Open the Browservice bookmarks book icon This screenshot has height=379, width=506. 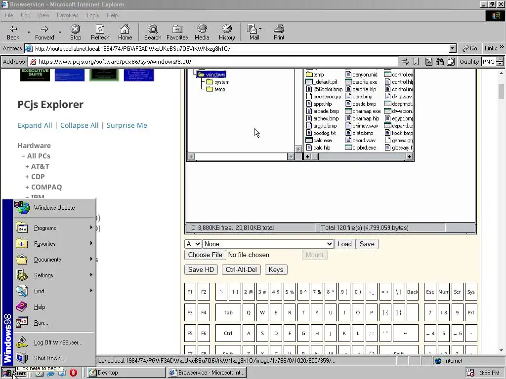(429, 62)
